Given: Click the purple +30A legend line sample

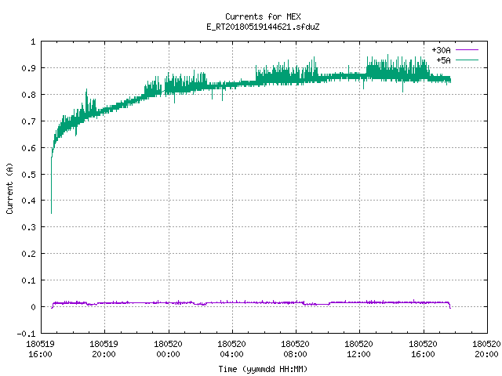Looking at the screenshot, I should (467, 50).
